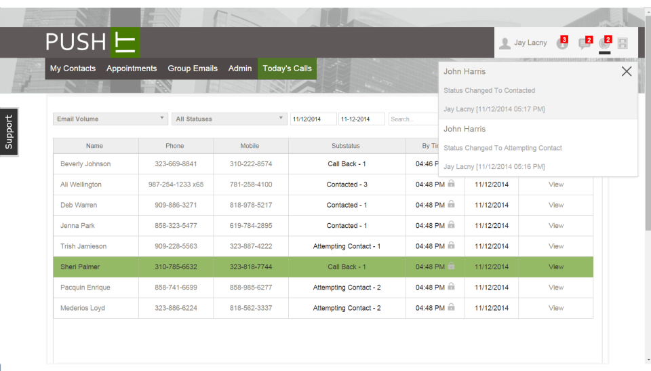651x371 pixels.
Task: View Pacquin Enrique's record
Action: [556, 288]
